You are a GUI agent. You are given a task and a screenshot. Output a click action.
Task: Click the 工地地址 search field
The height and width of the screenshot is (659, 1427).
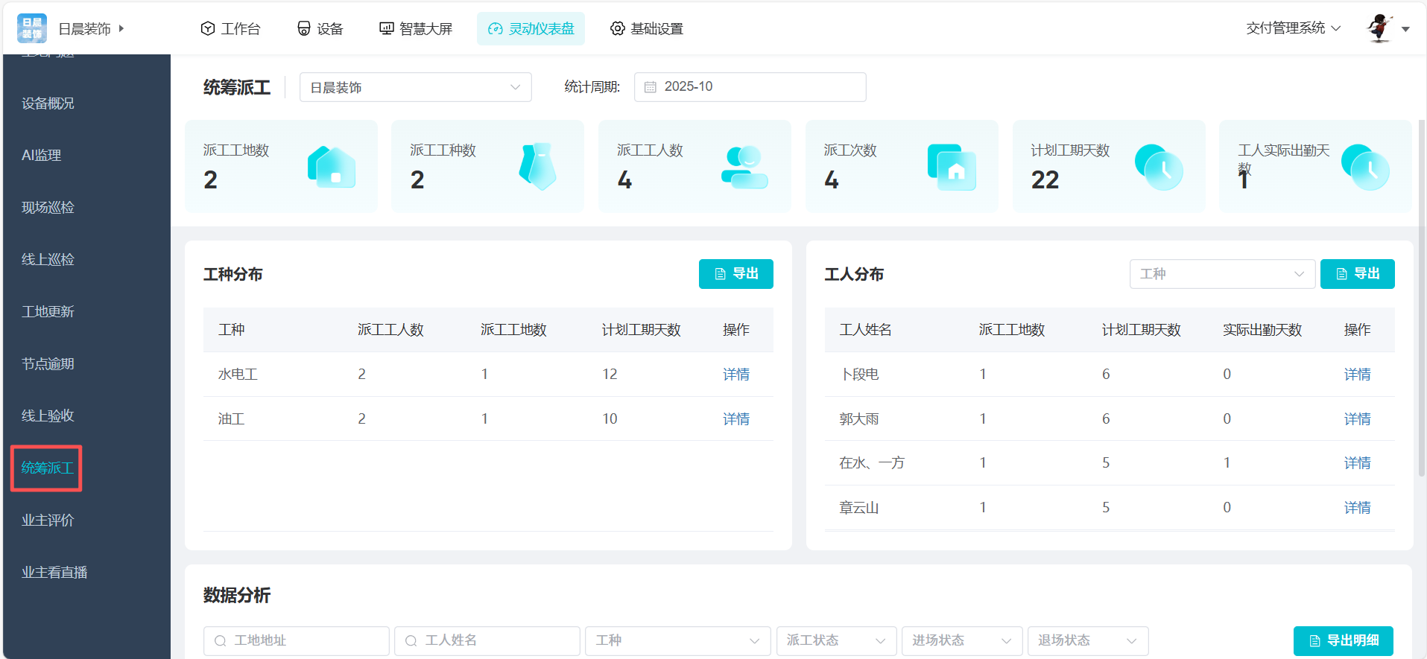pyautogui.click(x=296, y=640)
